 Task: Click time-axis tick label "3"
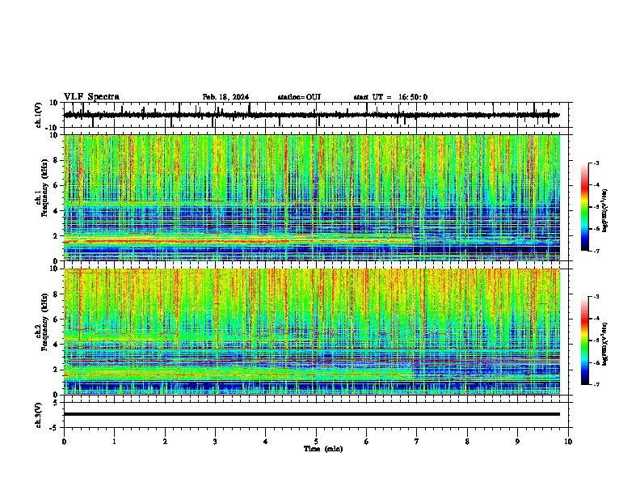[215, 442]
